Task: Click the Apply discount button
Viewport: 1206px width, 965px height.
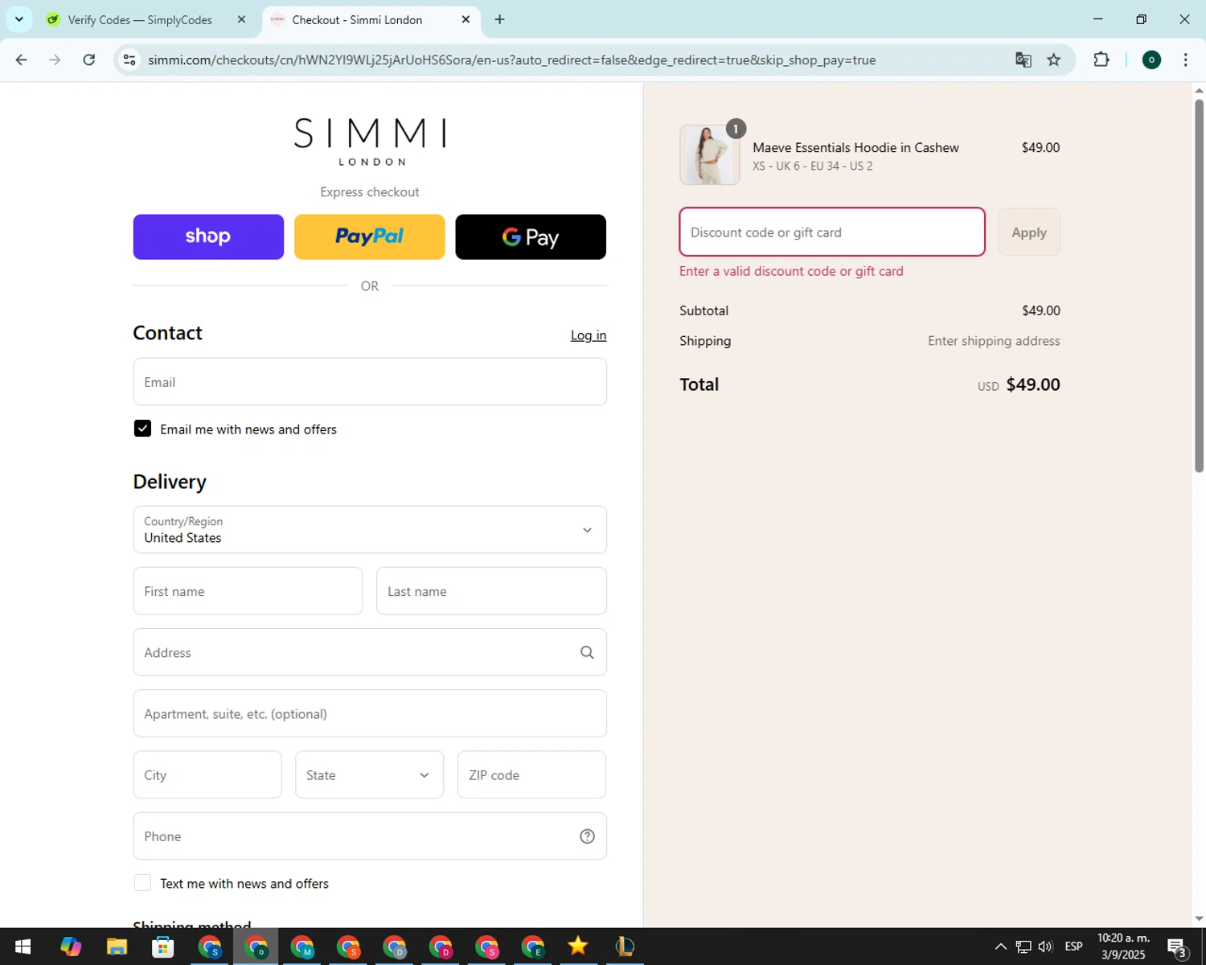Action: point(1029,232)
